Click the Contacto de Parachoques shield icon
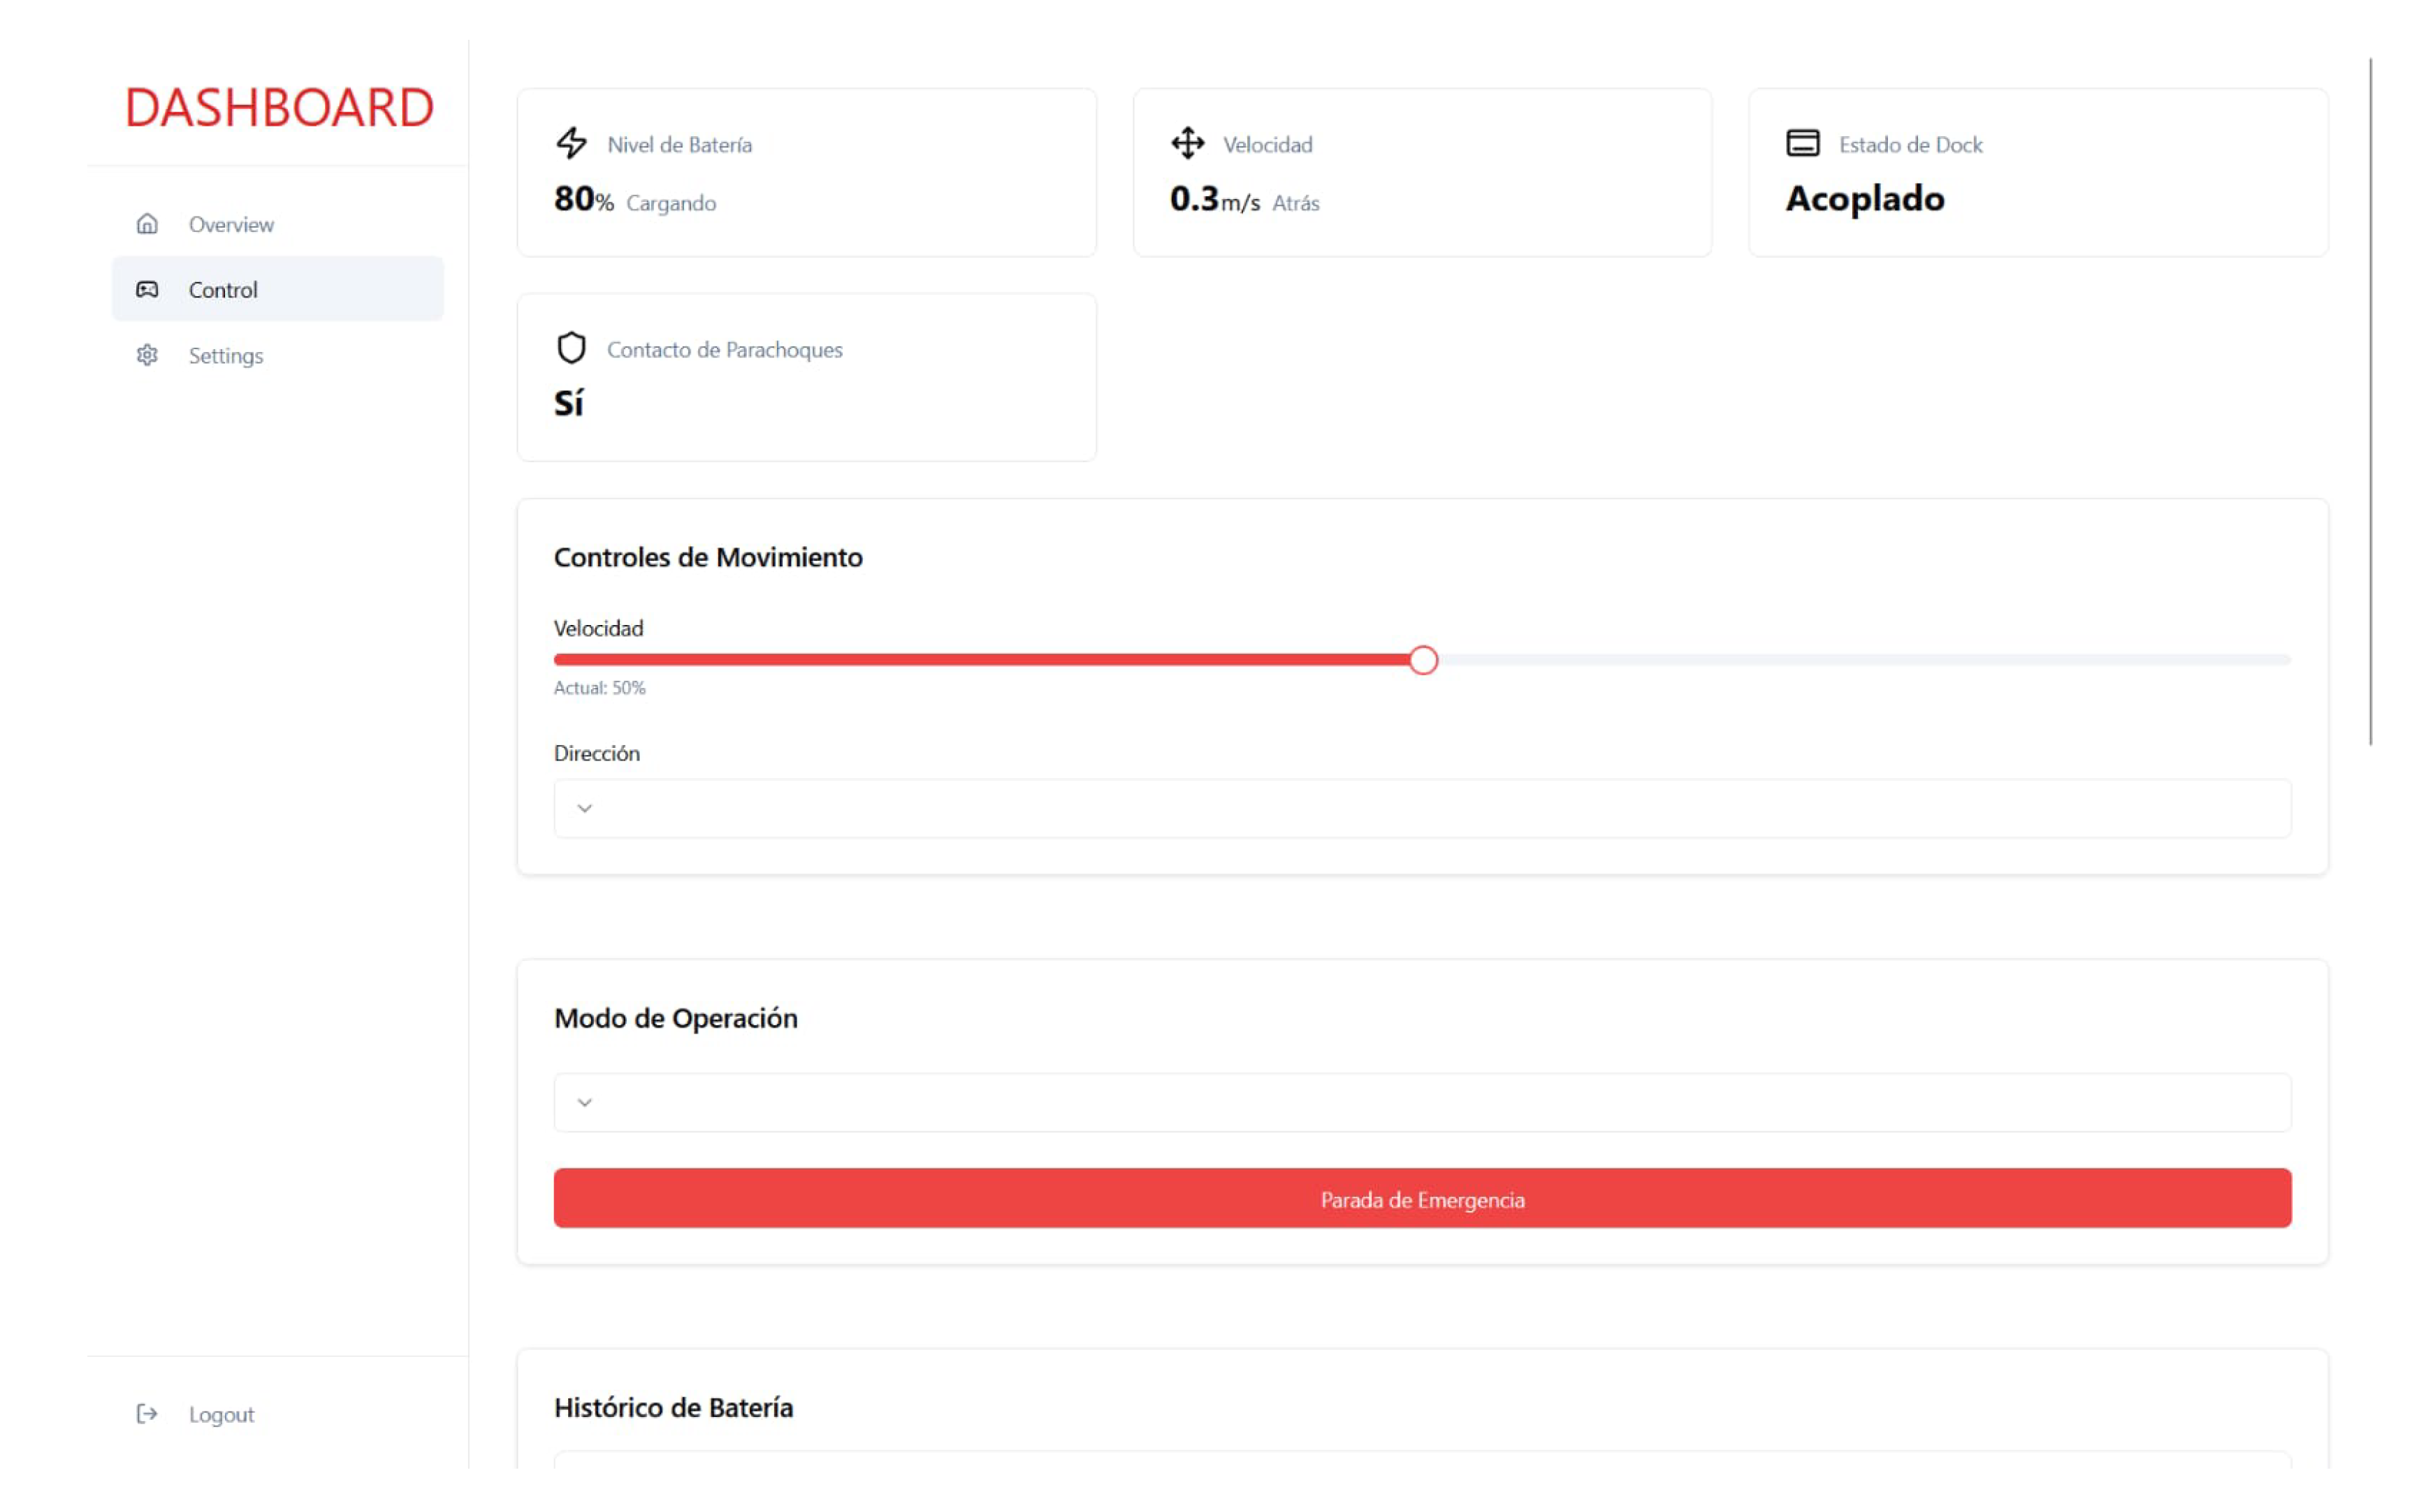The image size is (2412, 1512). click(572, 348)
